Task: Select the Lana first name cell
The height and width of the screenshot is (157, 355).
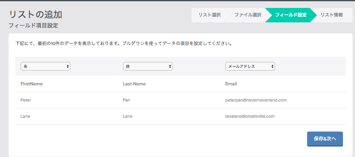Action: pos(25,116)
